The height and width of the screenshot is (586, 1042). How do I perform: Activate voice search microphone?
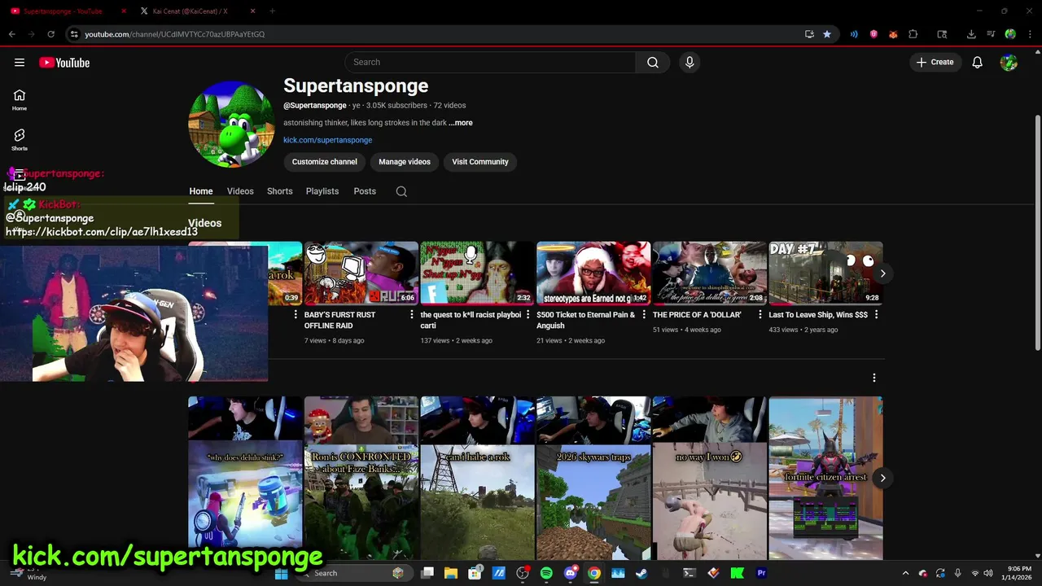(x=690, y=63)
